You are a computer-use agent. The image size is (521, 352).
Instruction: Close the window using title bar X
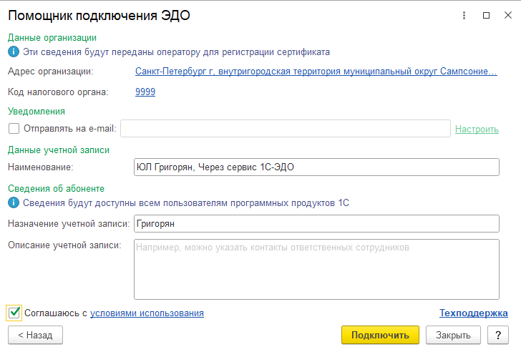507,15
